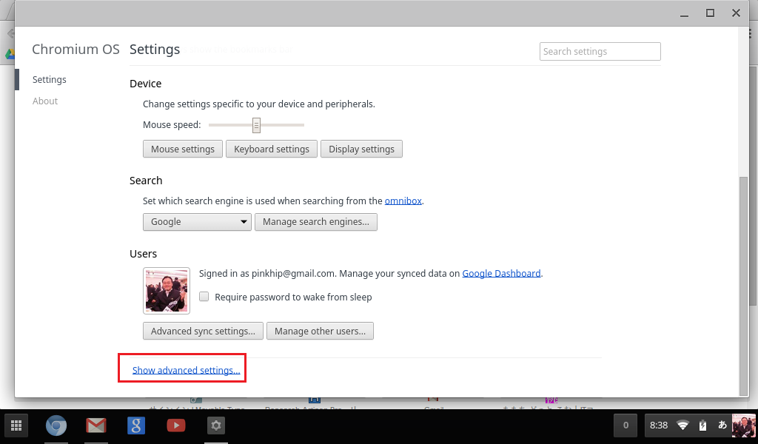Open the notification counter showing 0

(625, 425)
